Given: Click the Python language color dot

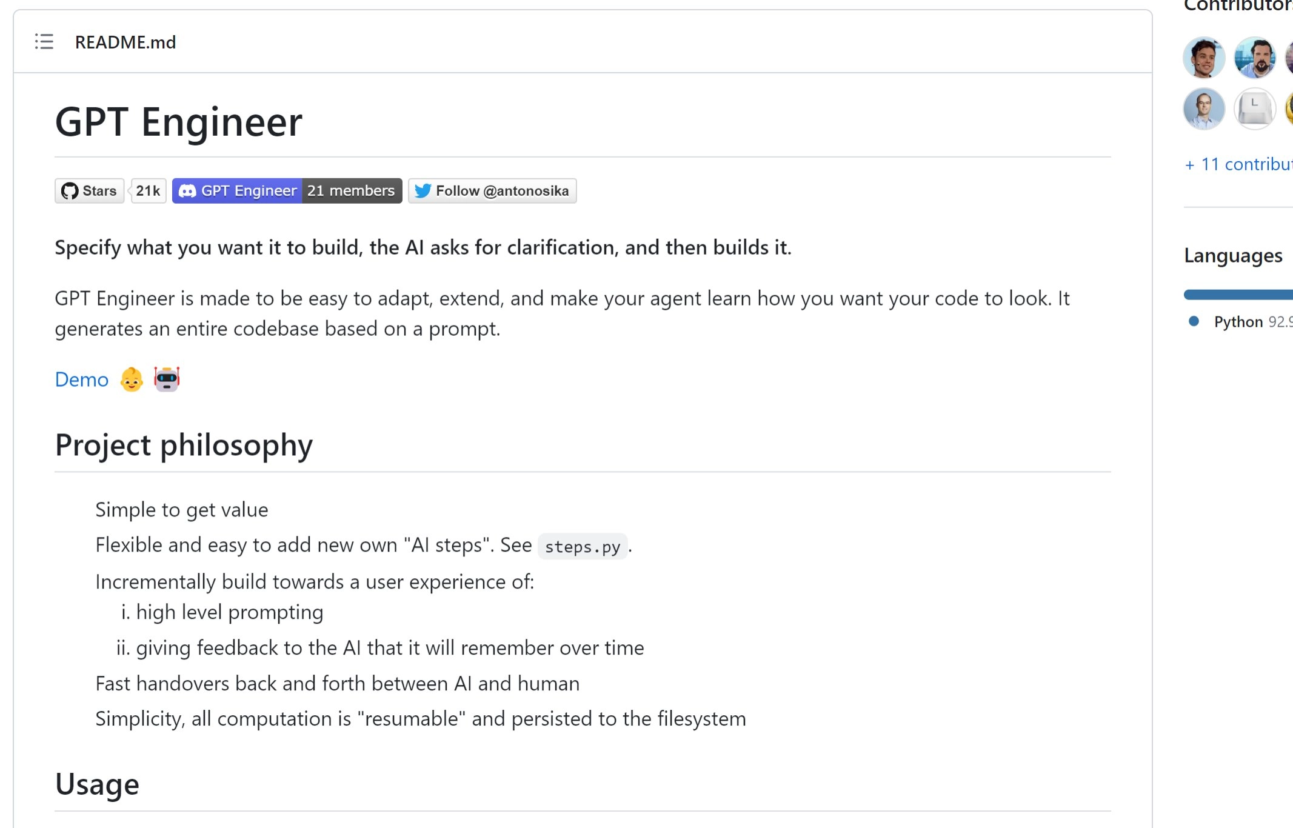Looking at the screenshot, I should tap(1195, 322).
